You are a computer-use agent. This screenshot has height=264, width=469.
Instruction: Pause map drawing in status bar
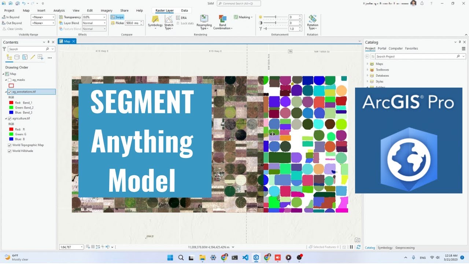pos(351,247)
